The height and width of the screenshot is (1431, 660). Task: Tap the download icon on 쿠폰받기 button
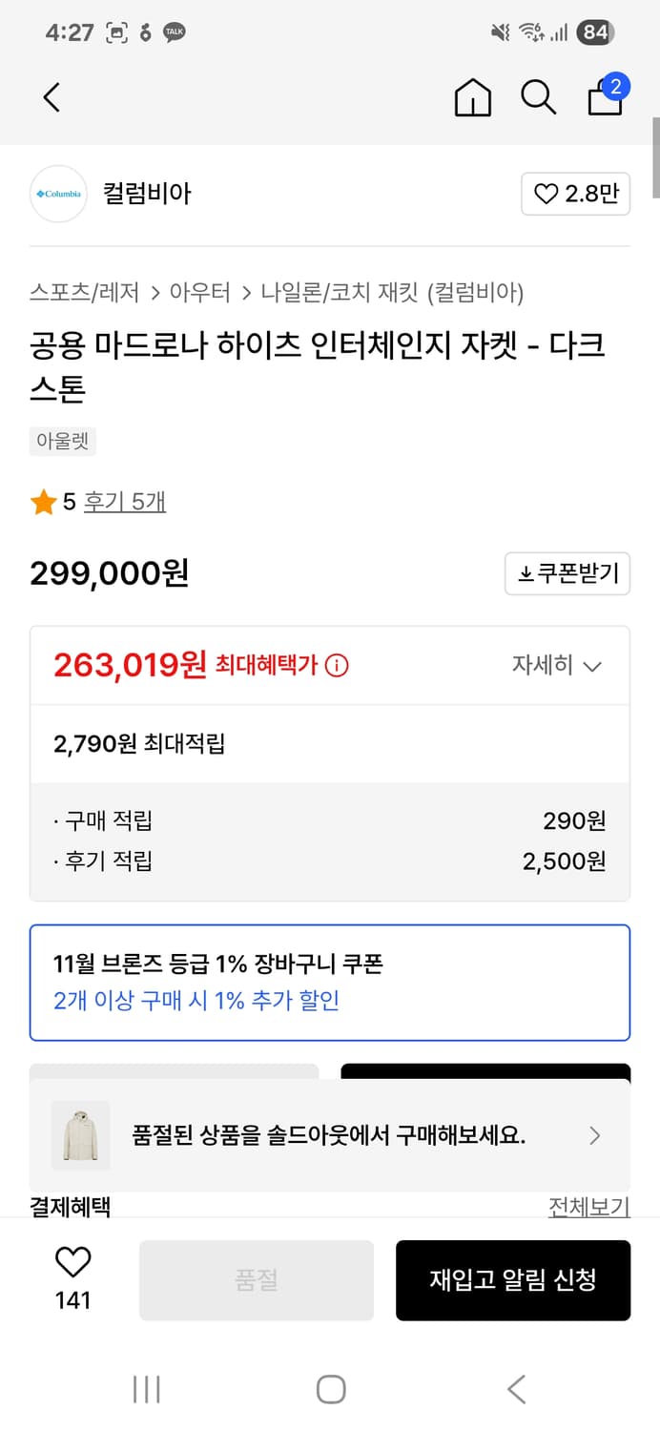526,573
